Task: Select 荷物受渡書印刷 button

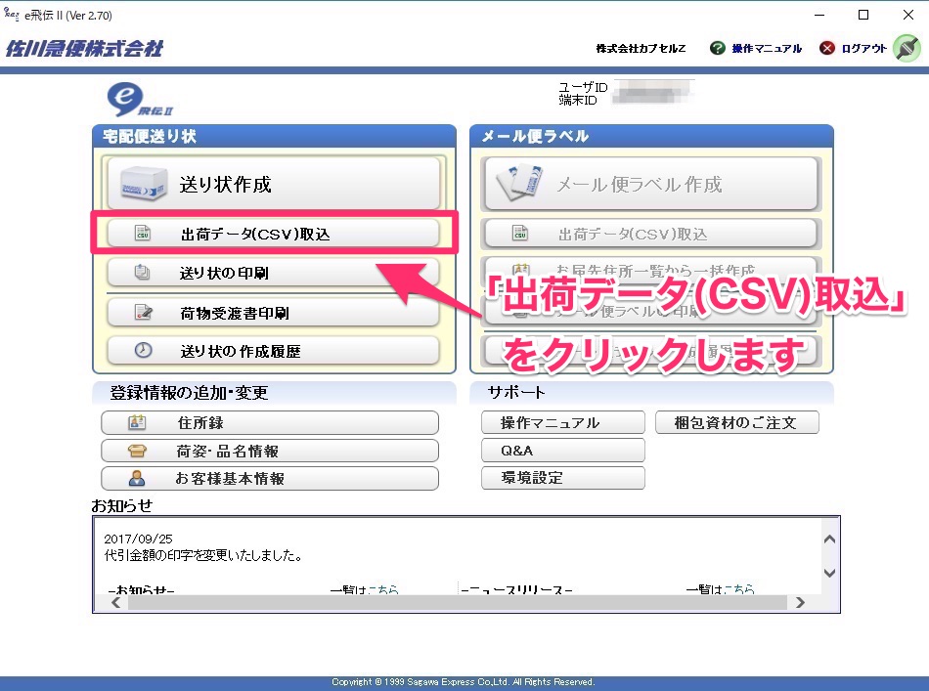Action: point(273,313)
